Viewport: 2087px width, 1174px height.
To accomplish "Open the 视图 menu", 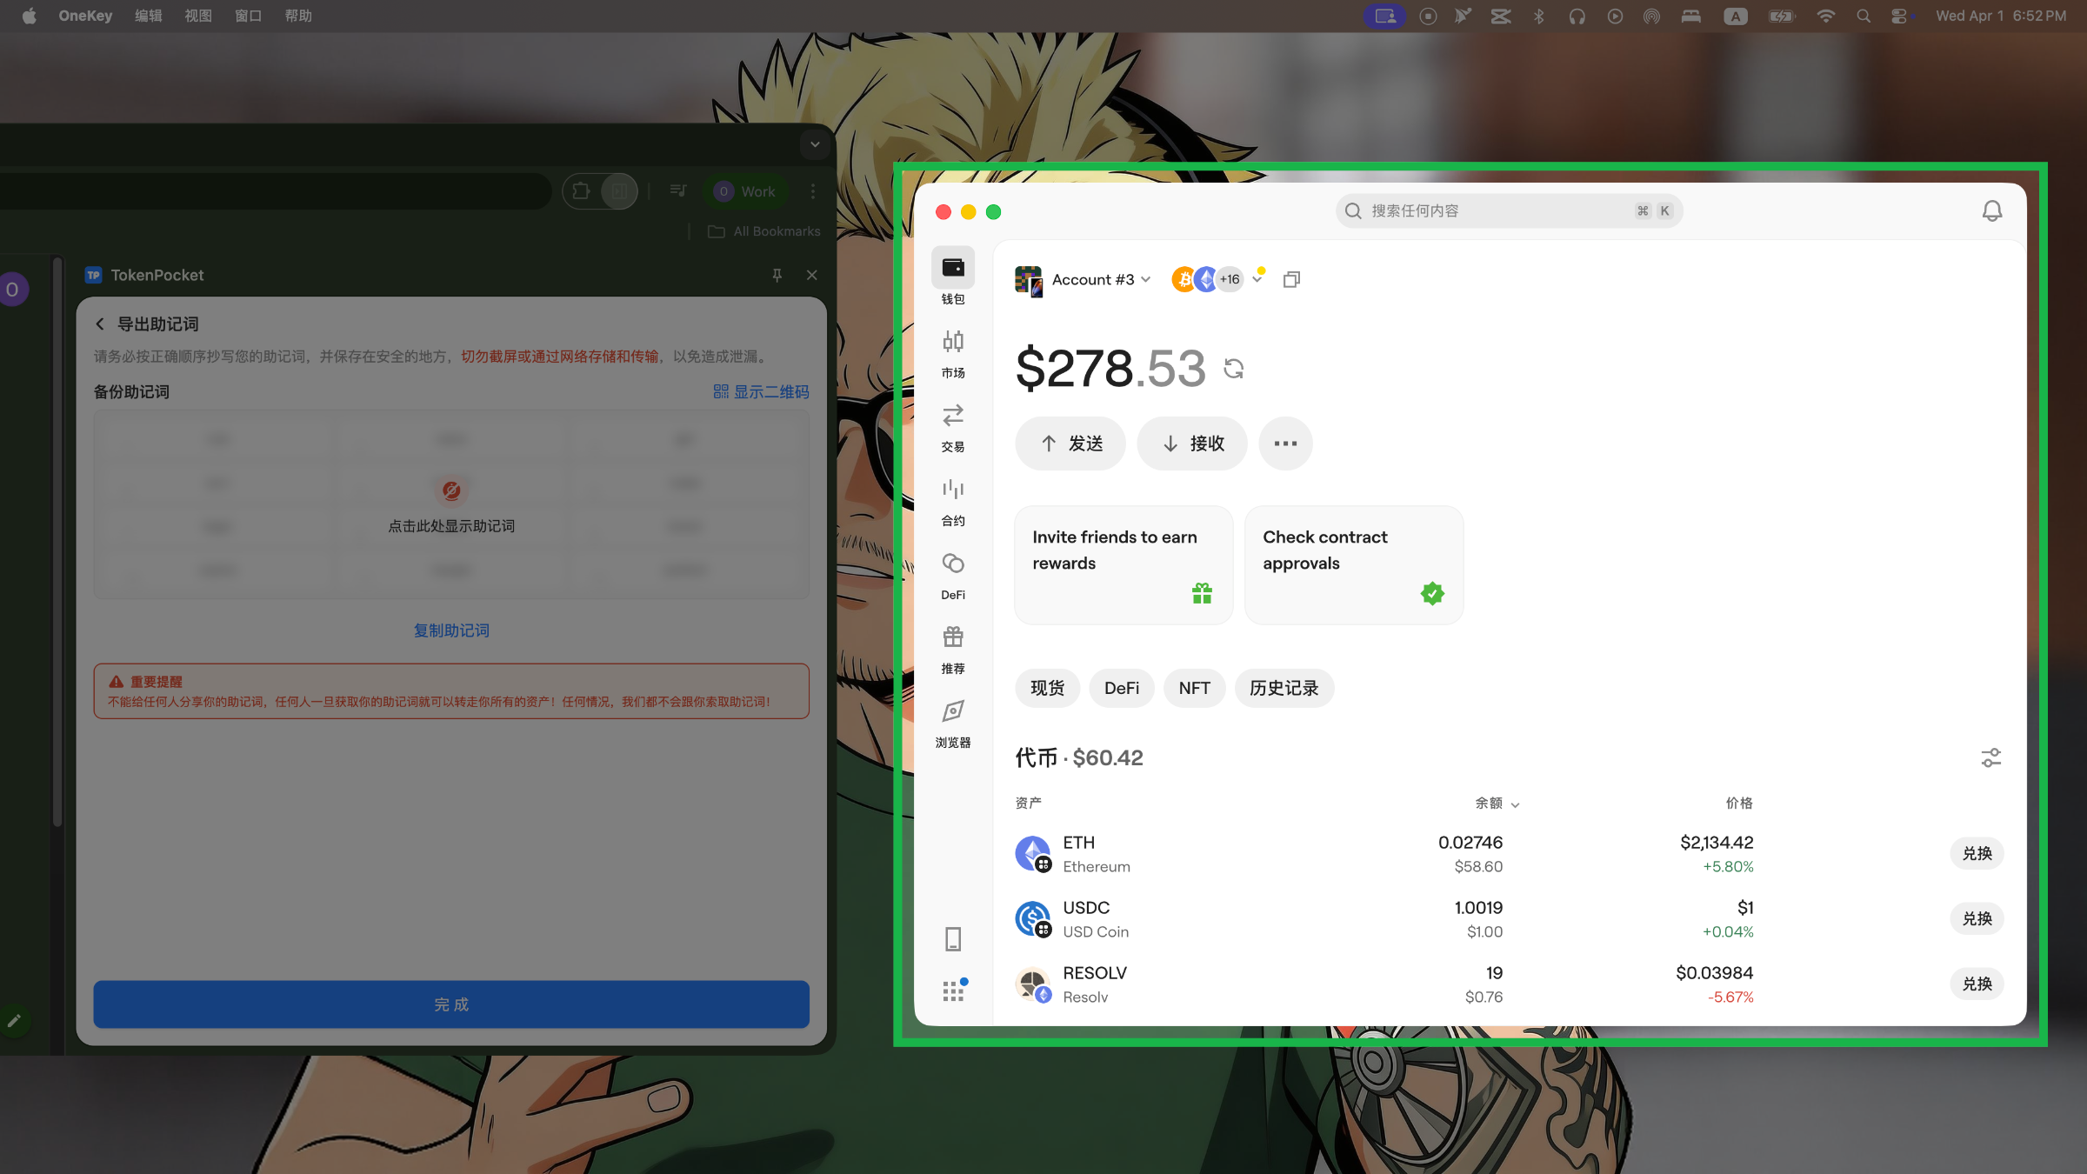I will (198, 16).
